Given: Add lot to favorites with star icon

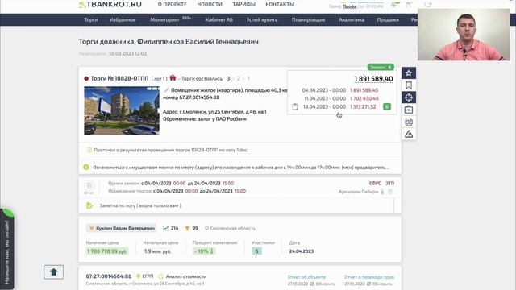Looking at the screenshot, I should tap(409, 73).
